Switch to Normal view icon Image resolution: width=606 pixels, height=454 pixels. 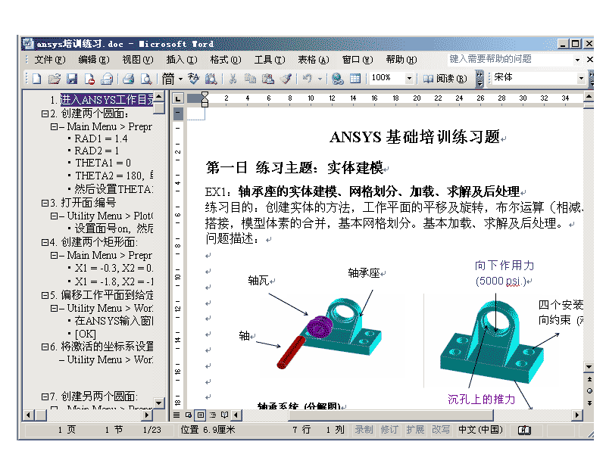pos(176,415)
